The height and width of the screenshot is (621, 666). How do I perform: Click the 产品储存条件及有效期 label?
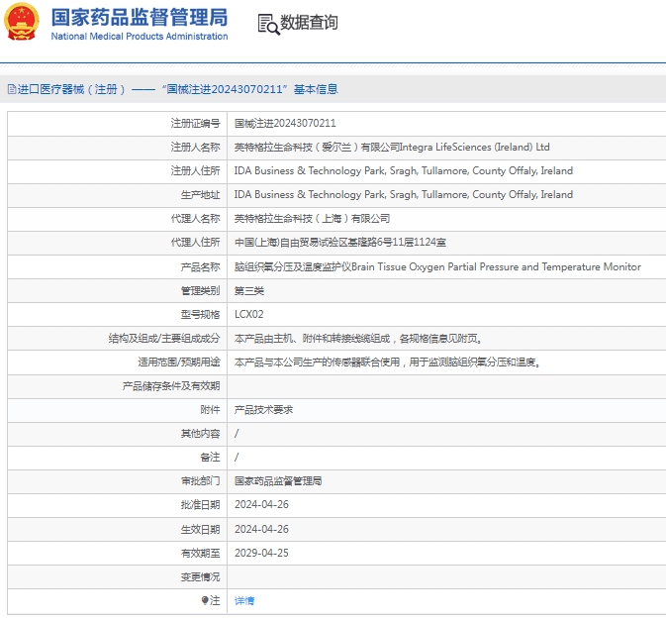click(x=171, y=386)
